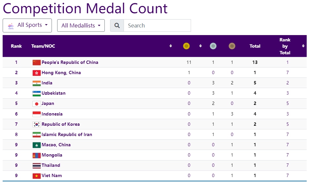Click the Viet Nam flag icon
310x186 pixels.
(37, 176)
